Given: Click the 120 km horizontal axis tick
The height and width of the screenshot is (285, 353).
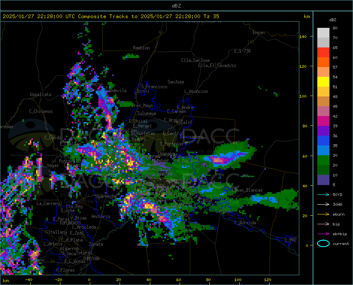Looking at the screenshot, I should point(267,280).
